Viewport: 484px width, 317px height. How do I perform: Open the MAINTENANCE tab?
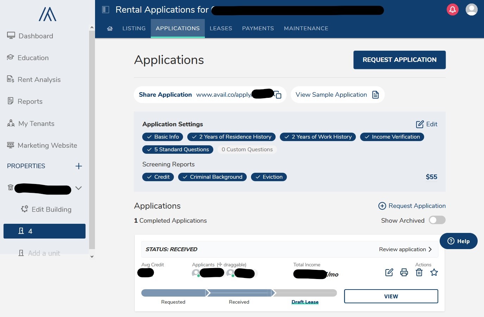pyautogui.click(x=306, y=28)
